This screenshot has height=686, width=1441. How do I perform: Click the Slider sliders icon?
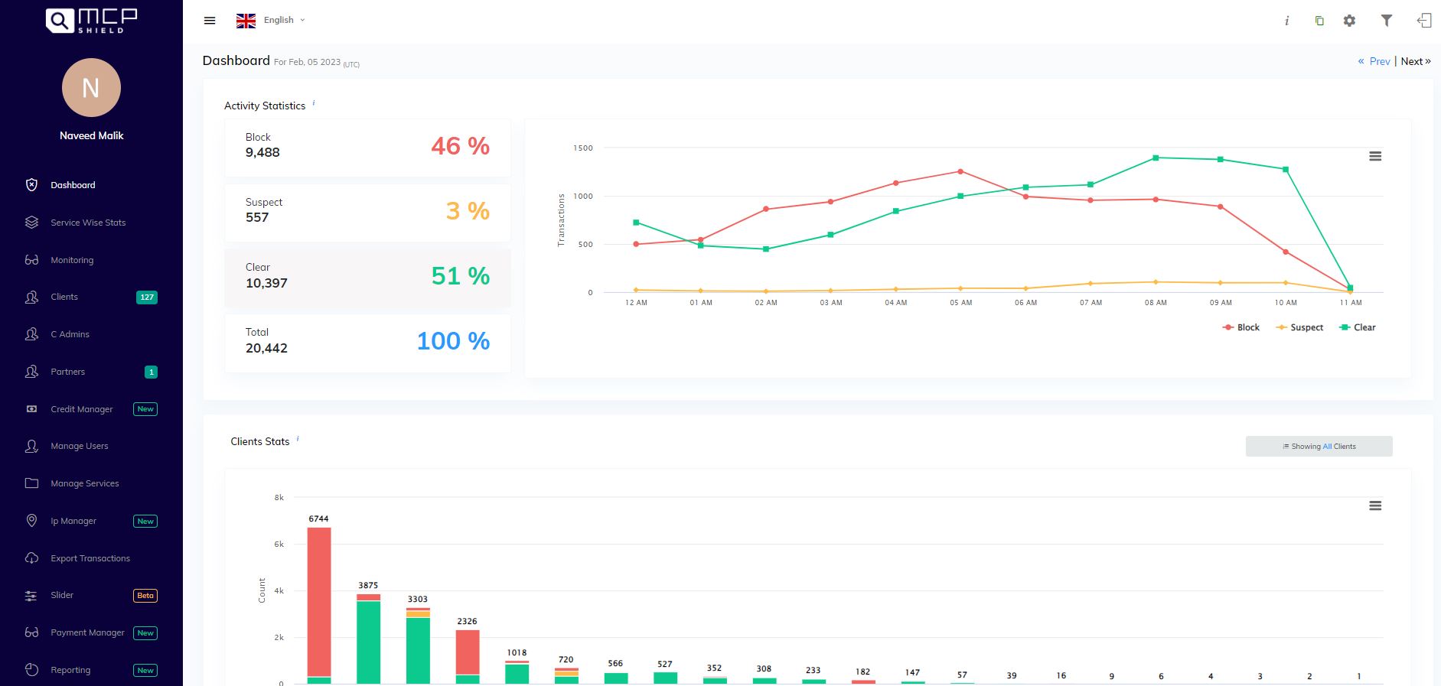coord(31,596)
